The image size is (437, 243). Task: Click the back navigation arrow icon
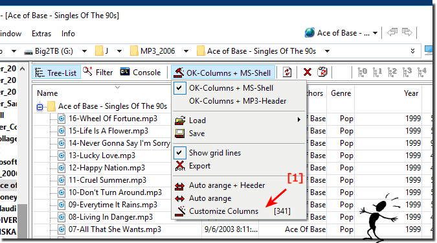point(392,32)
